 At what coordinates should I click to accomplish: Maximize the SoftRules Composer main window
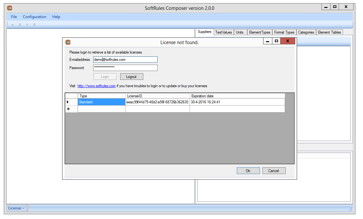pos(335,7)
